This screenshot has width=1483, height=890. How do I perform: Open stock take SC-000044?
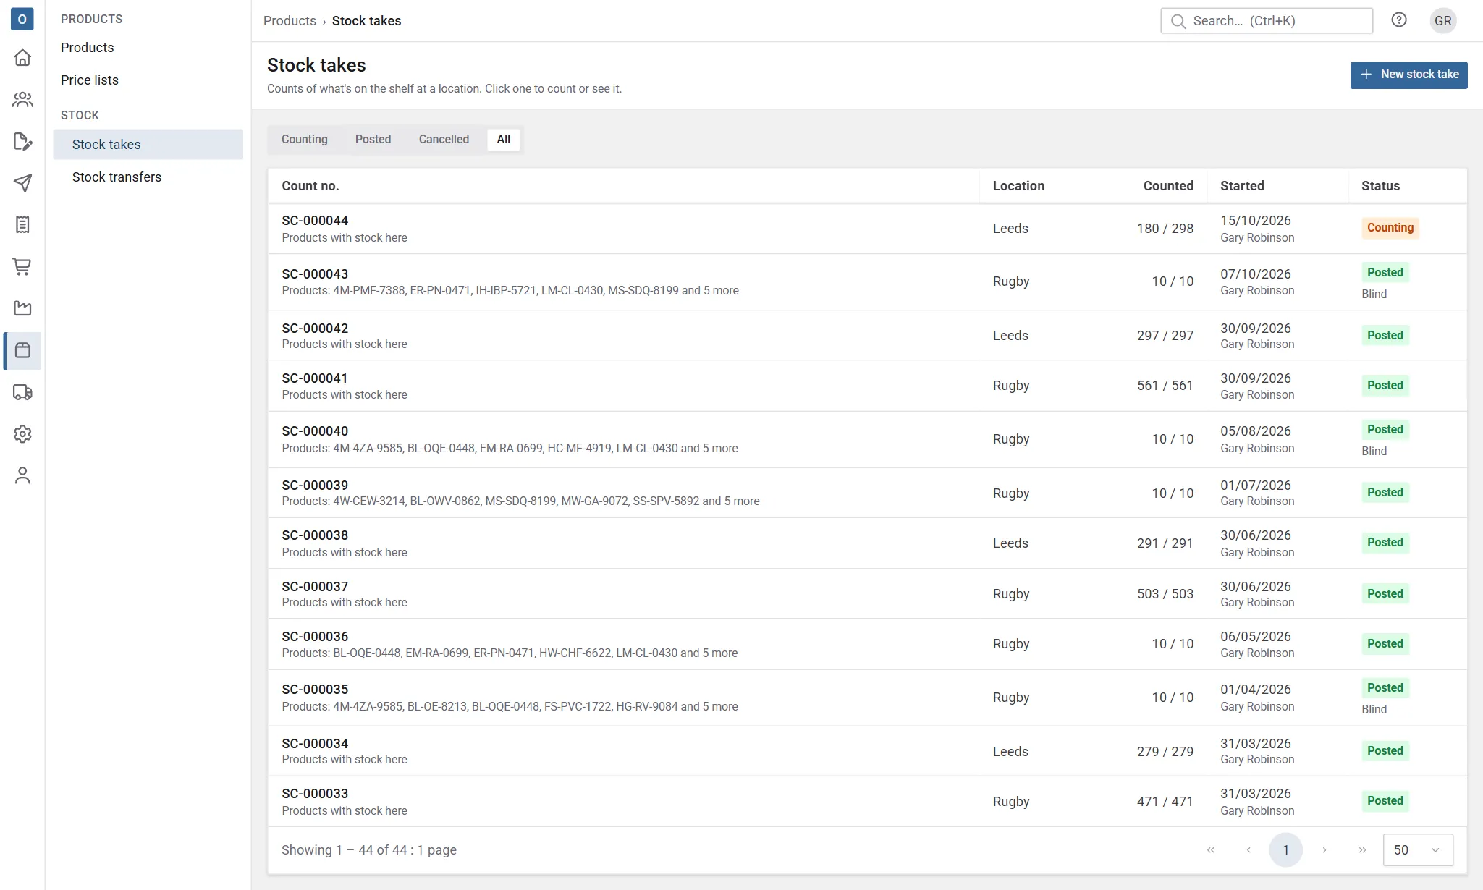click(867, 229)
